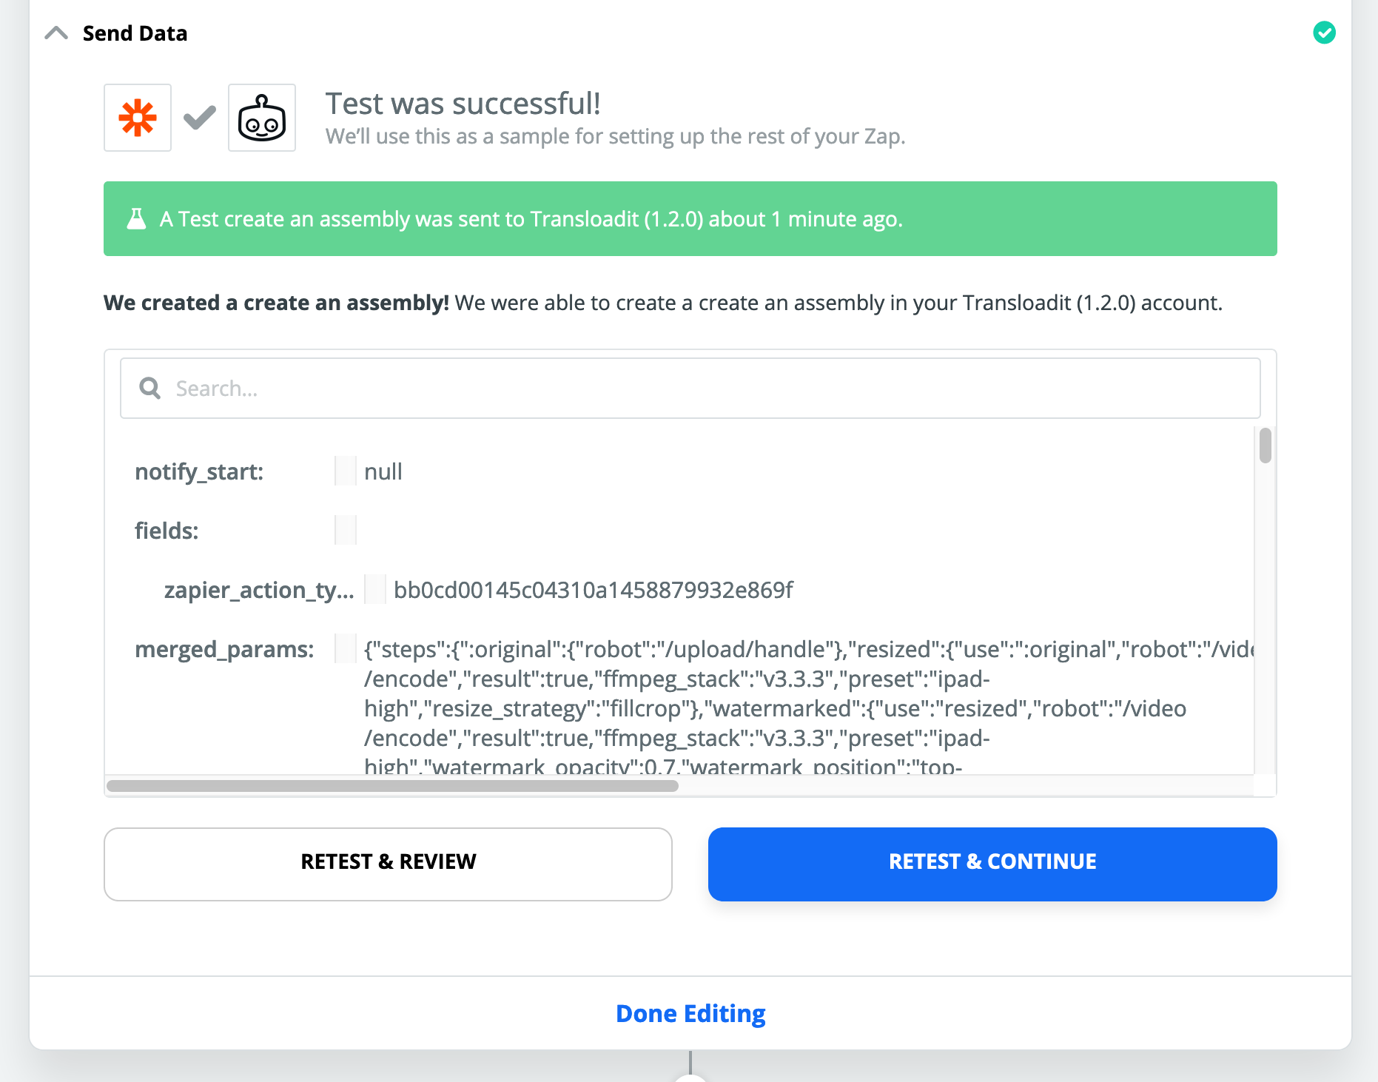Click the box beside notify_start
1378x1082 pixels.
tap(346, 471)
